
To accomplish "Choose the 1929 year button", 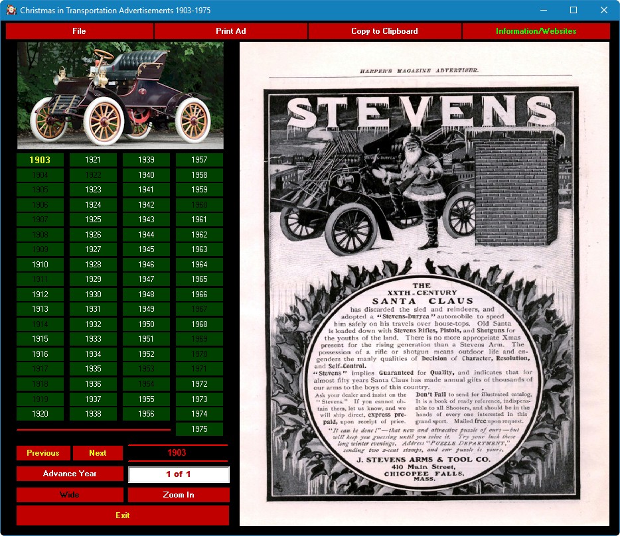I will [x=93, y=279].
